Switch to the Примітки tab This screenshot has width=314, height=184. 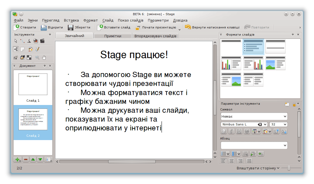113,36
